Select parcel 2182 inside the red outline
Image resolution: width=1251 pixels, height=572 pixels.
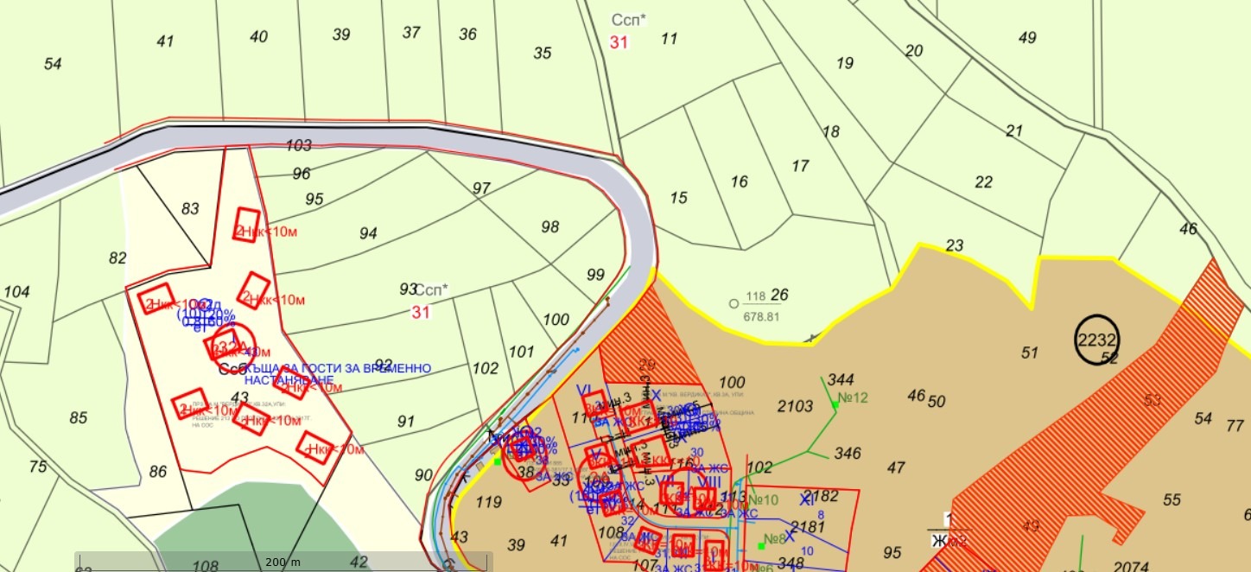tap(820, 496)
